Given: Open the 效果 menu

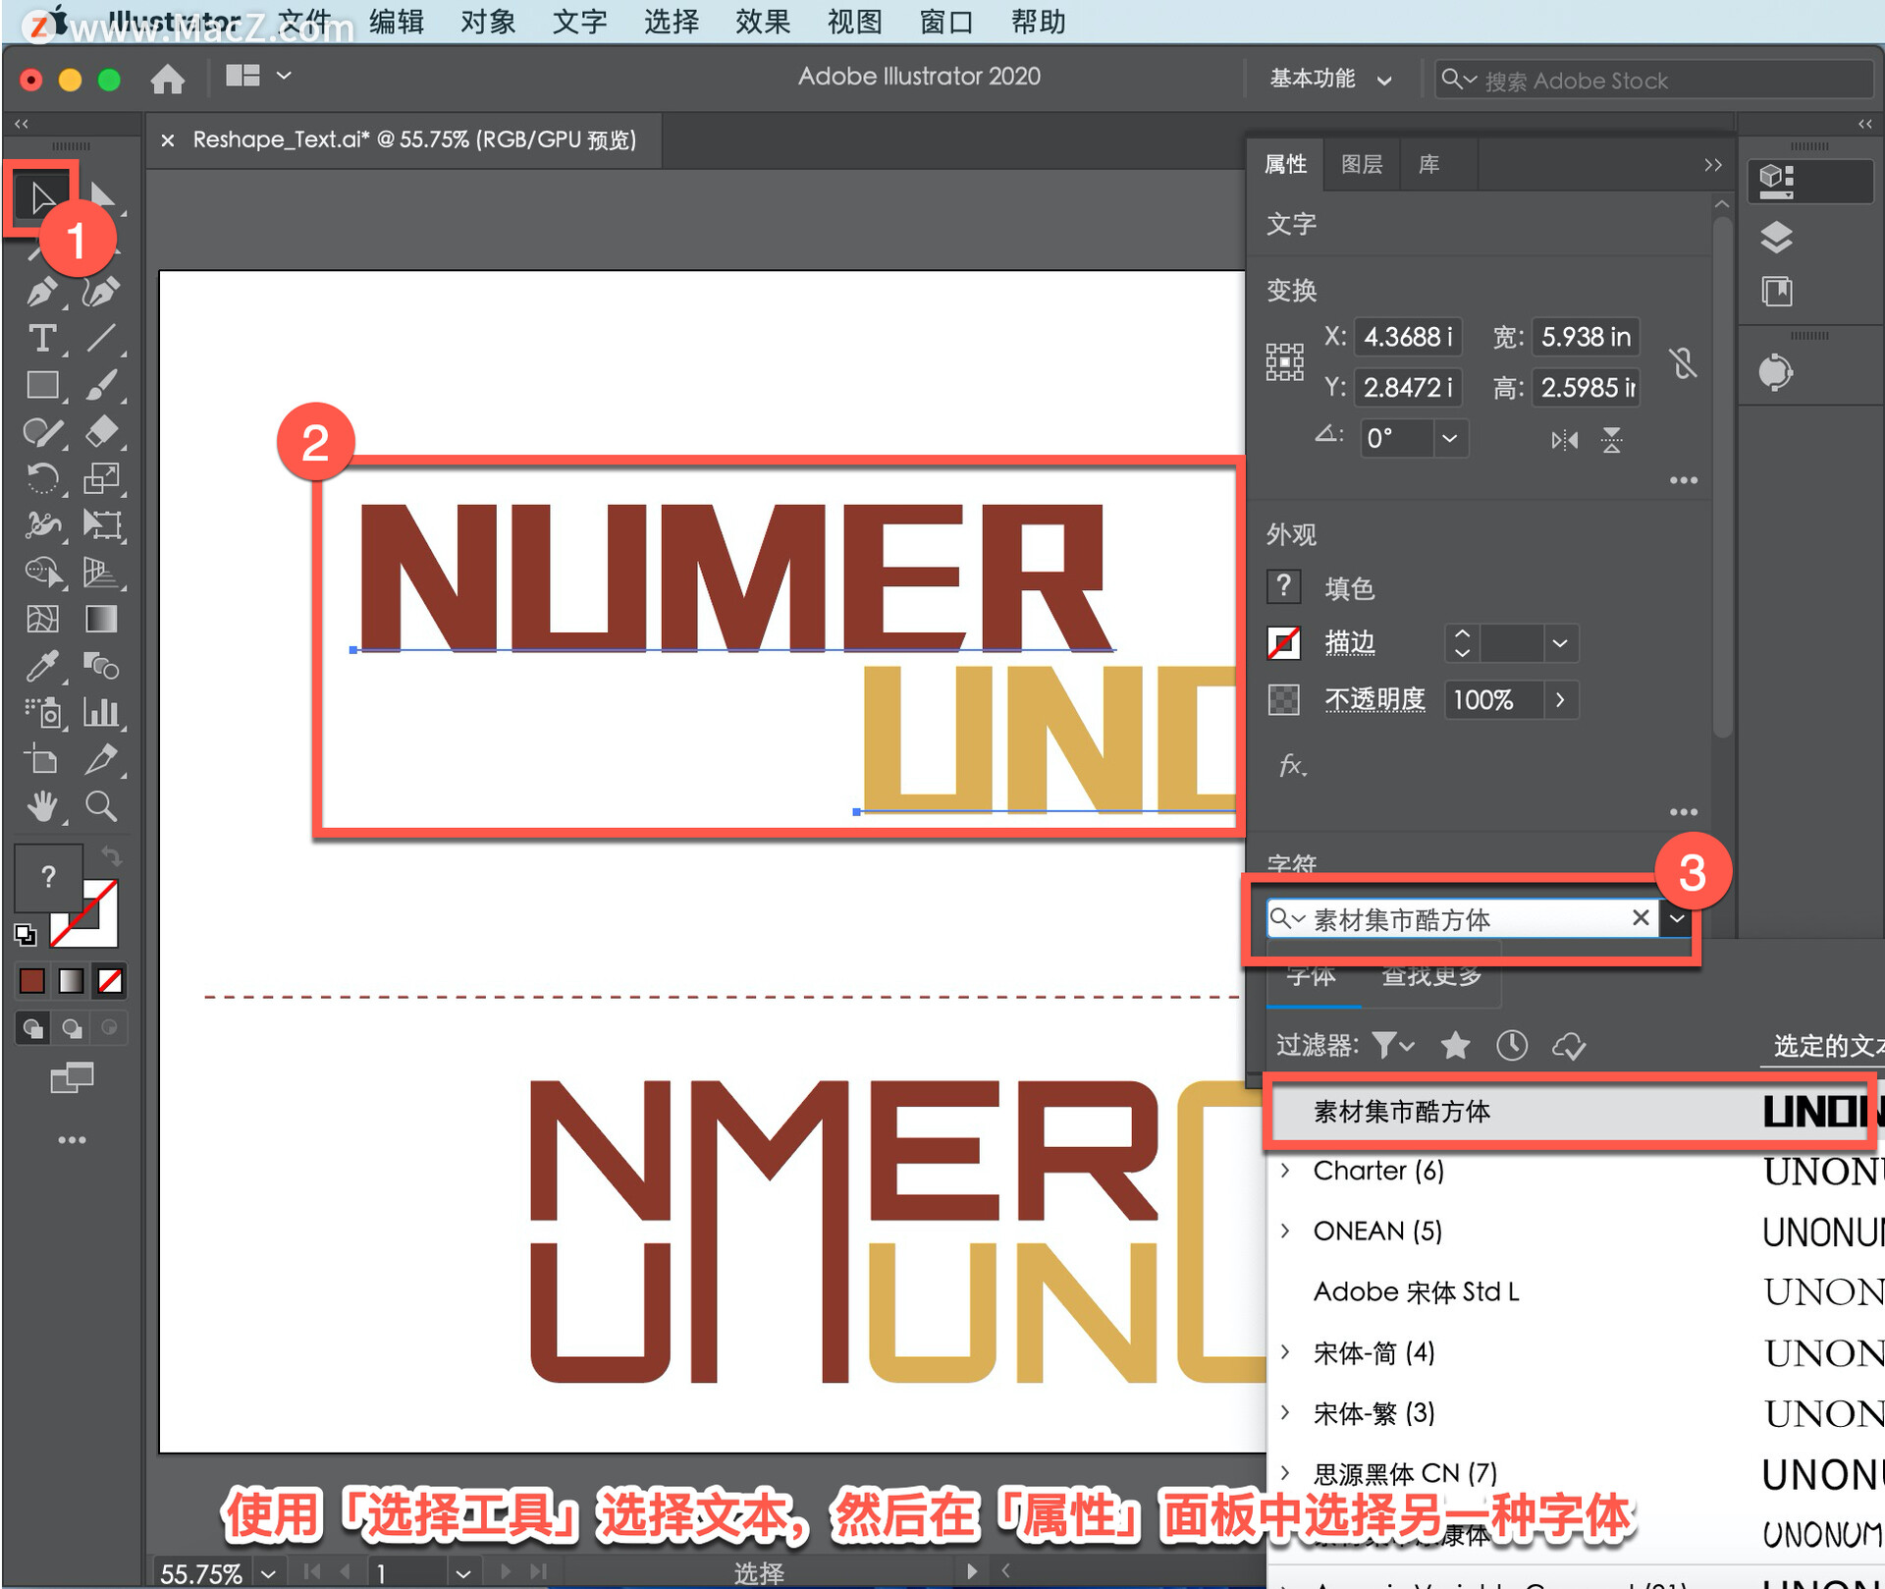Looking at the screenshot, I should pos(762,22).
